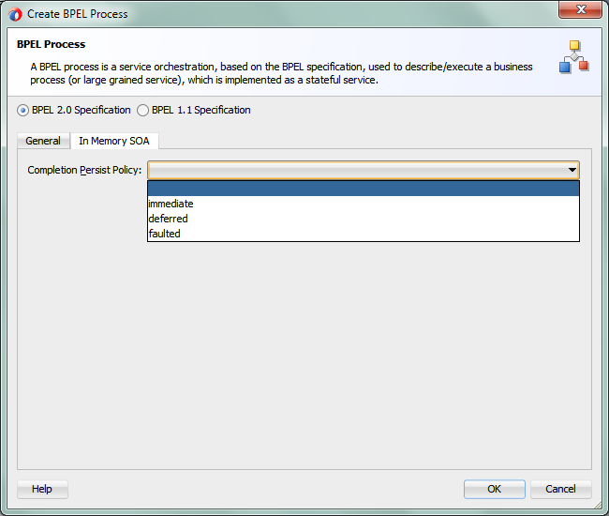
Task: Choose 'immediate' from the policy list
Action: click(364, 204)
